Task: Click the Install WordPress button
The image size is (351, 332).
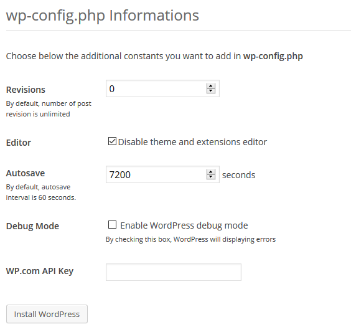Action: click(x=47, y=314)
